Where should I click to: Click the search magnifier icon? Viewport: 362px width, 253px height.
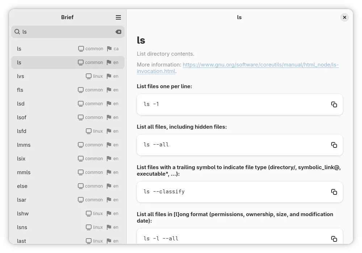coord(17,32)
